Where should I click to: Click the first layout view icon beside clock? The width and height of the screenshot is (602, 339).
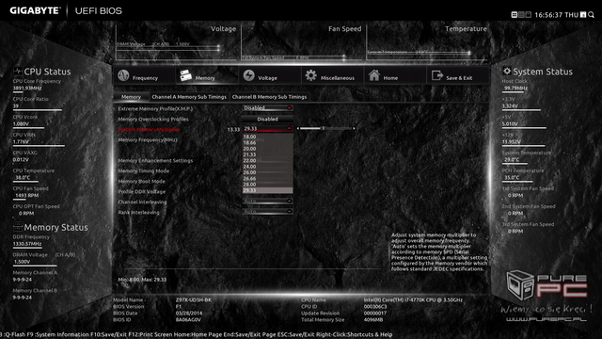pyautogui.click(x=515, y=15)
